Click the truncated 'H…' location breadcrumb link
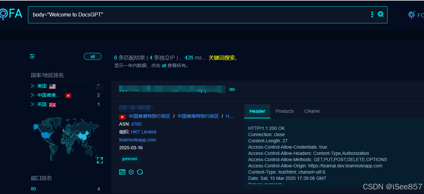This screenshot has height=194, width=424. [x=230, y=116]
